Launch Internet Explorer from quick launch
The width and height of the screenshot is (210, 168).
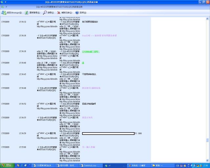tap(22, 165)
